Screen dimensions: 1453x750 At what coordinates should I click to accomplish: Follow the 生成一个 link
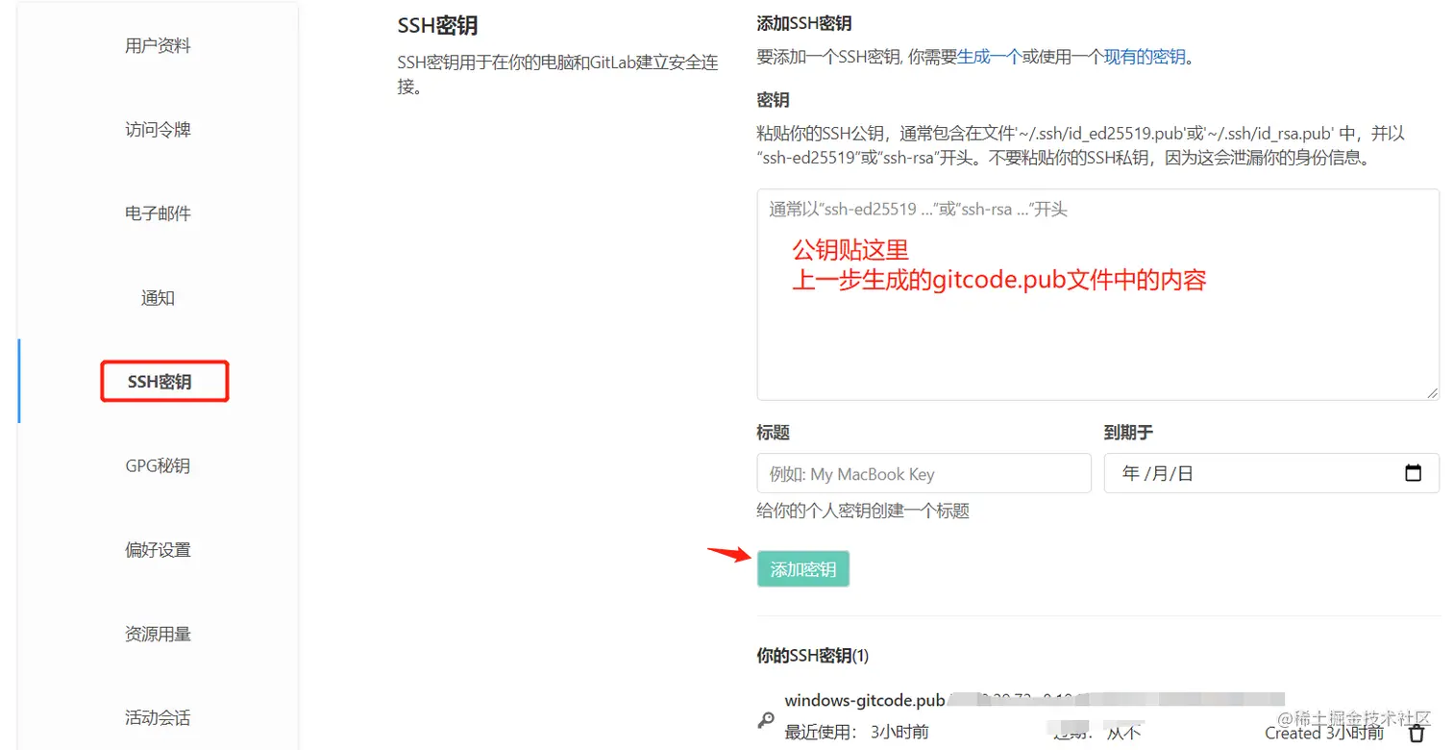[989, 57]
